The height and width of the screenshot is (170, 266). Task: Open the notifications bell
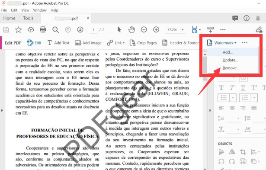point(258,18)
